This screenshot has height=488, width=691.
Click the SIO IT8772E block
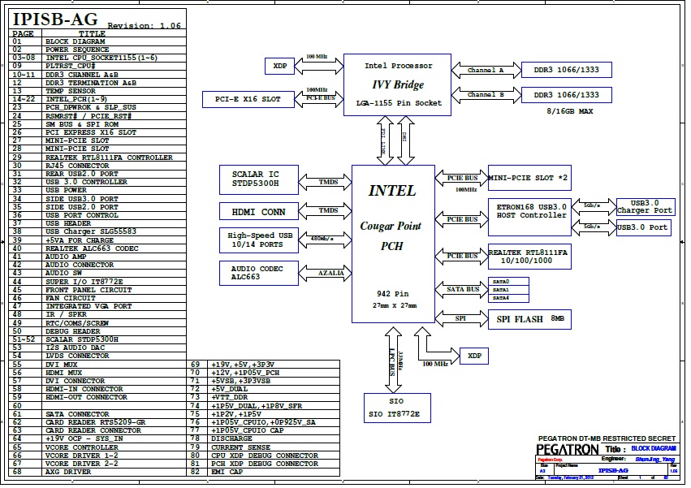tap(397, 408)
